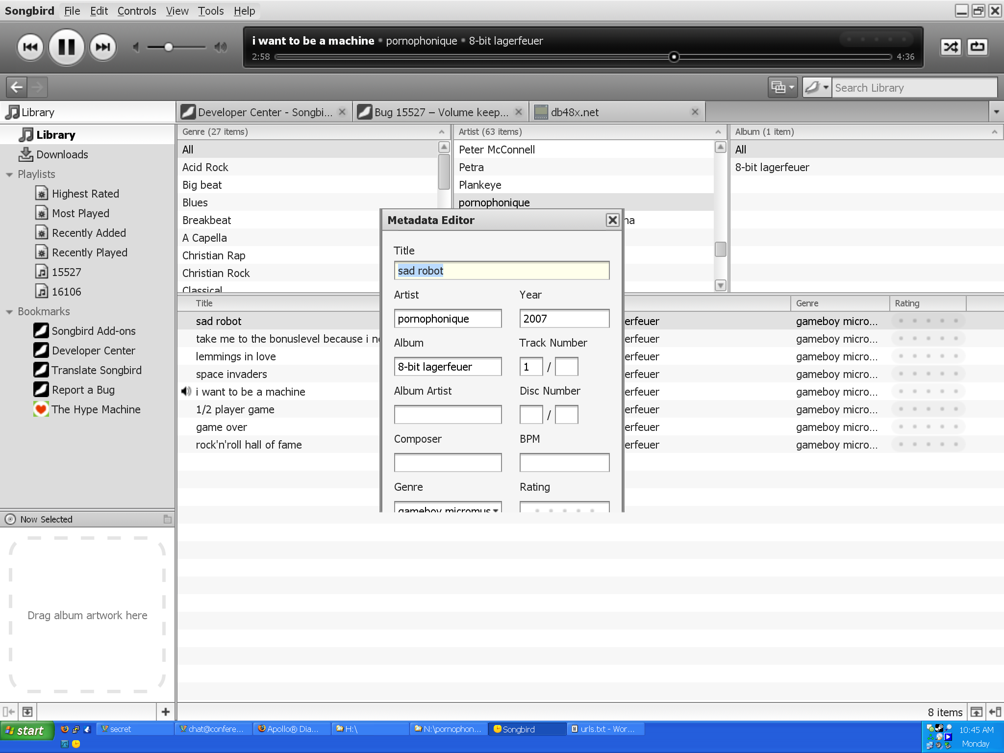Sort the Artist filter pane by its header

(590, 132)
